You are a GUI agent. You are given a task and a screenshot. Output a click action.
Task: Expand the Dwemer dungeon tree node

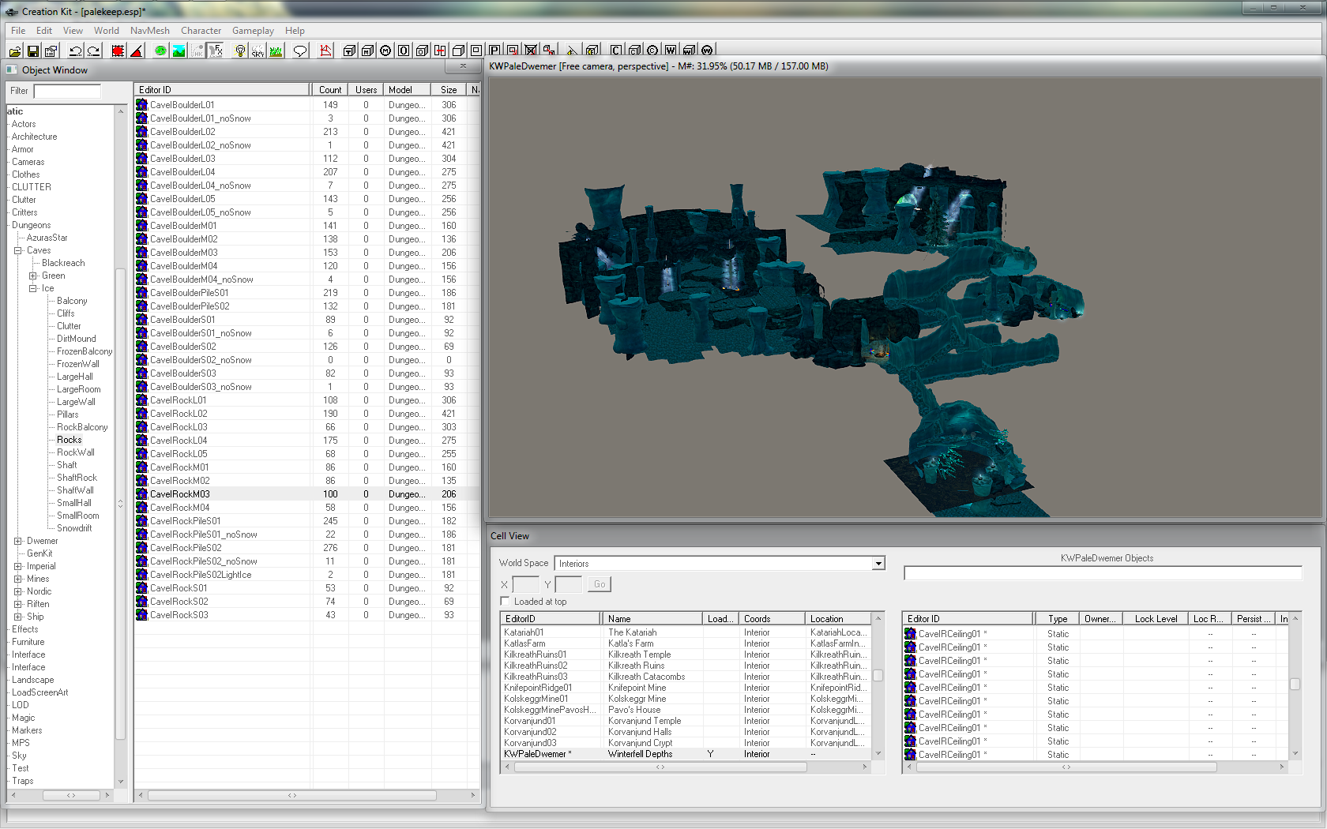[x=18, y=541]
